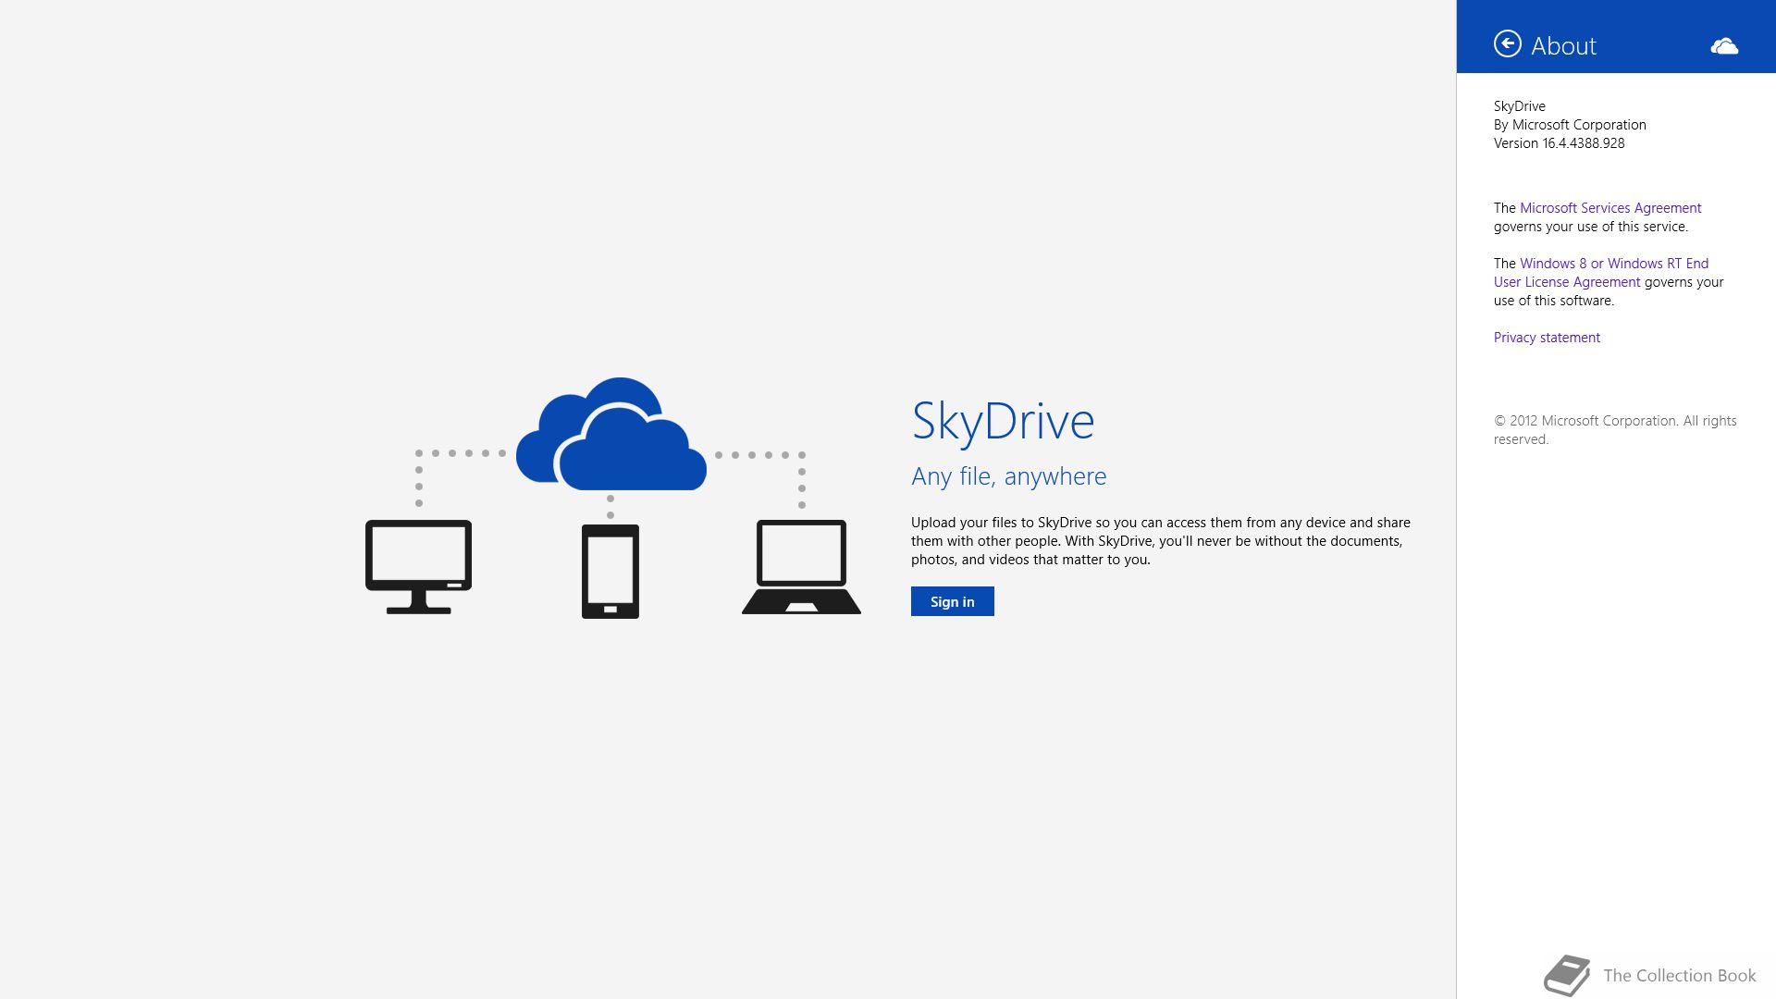Click the SkyDrive title heading
Screen dimensions: 1776x999
(1003, 422)
